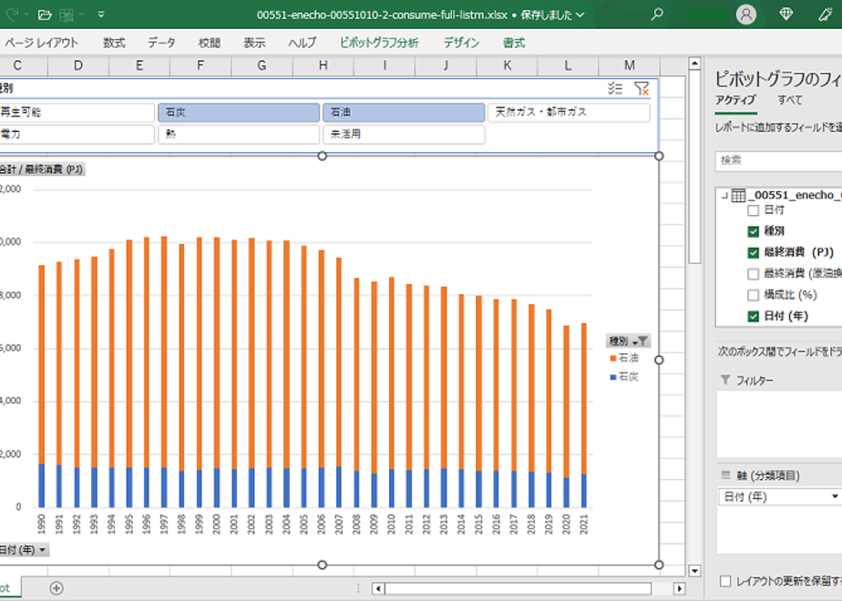Select column header G

[x=262, y=66]
